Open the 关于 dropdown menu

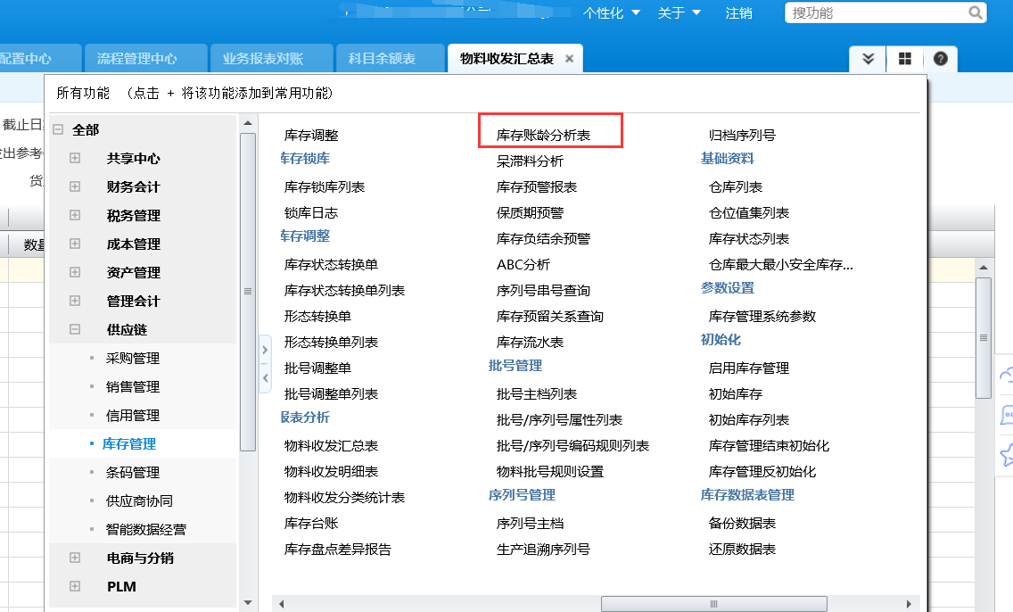tap(679, 13)
